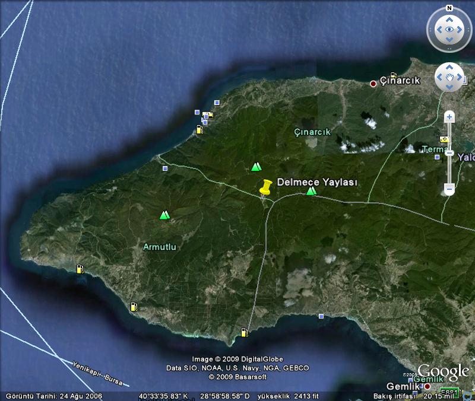Rotate the view right with the look joystick's right arrow
Image resolution: width=475 pixels, height=401 pixels.
click(460, 29)
